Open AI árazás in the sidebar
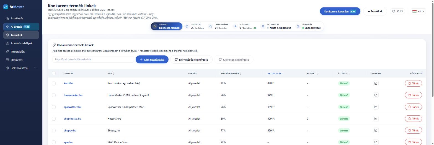 click(x=21, y=27)
